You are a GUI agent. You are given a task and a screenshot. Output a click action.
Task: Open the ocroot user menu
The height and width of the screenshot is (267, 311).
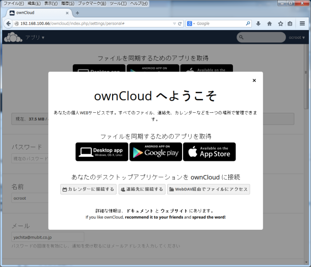click(x=297, y=37)
